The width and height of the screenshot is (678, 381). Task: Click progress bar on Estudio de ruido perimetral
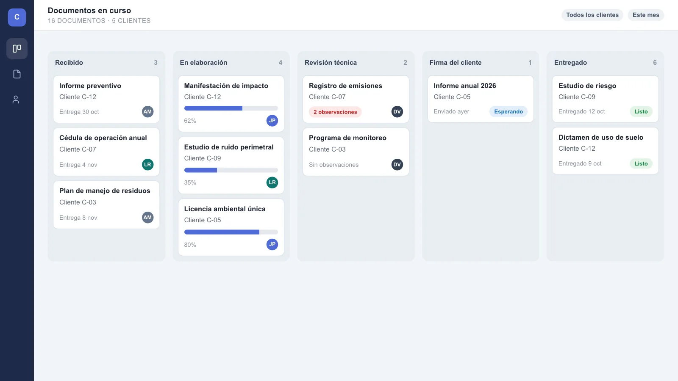coord(231,170)
